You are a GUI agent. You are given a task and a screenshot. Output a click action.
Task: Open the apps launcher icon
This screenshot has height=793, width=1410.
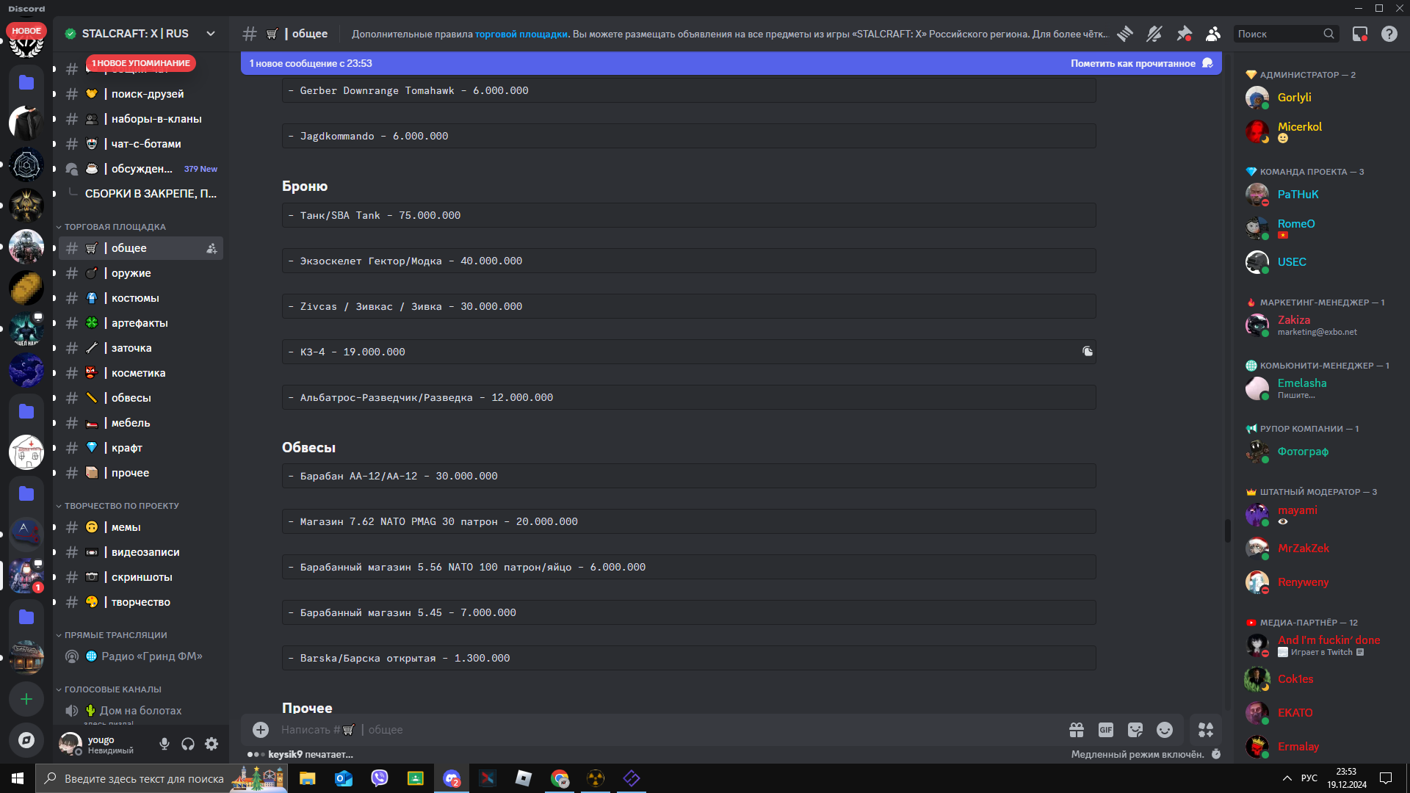1206,730
